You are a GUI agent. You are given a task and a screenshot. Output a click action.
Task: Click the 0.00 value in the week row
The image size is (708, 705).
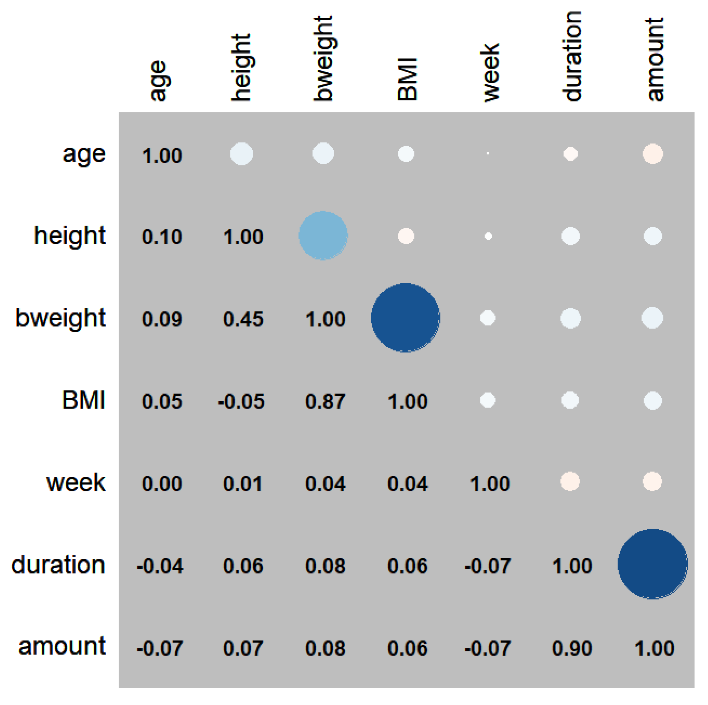pyautogui.click(x=162, y=483)
